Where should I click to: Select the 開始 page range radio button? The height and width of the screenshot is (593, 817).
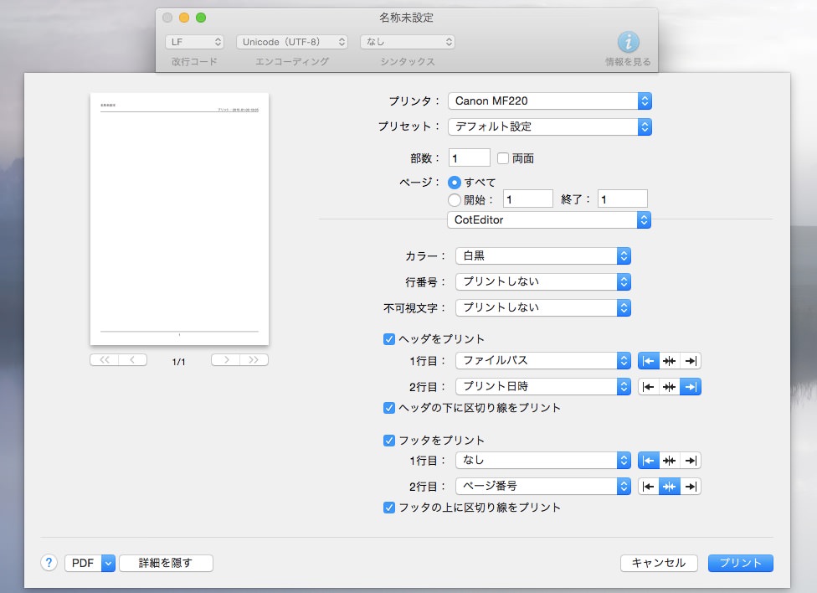pyautogui.click(x=454, y=199)
